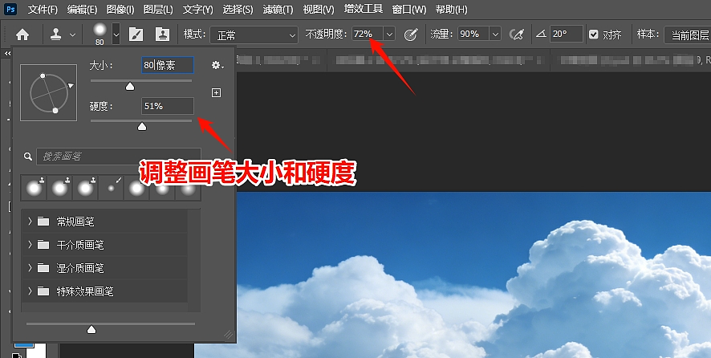Open the 文字(Y) menu
This screenshot has width=711, height=358.
[197, 9]
